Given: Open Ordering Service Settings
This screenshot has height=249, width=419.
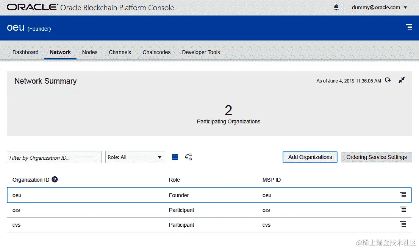Looking at the screenshot, I should pos(377,157).
